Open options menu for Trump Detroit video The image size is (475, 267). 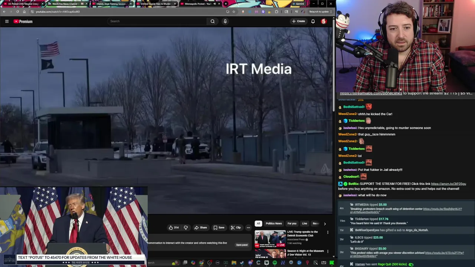point(328,233)
